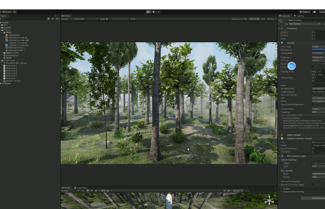Click the Project search field
Viewport: 325px width, 209px height.
click(24, 18)
